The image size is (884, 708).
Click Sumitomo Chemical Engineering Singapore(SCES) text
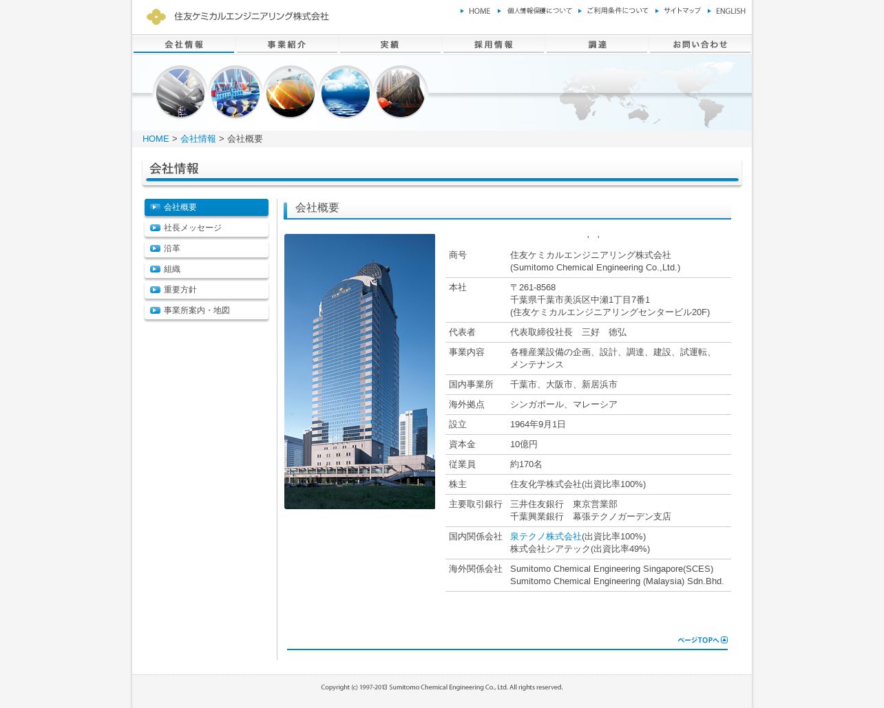[x=611, y=569]
